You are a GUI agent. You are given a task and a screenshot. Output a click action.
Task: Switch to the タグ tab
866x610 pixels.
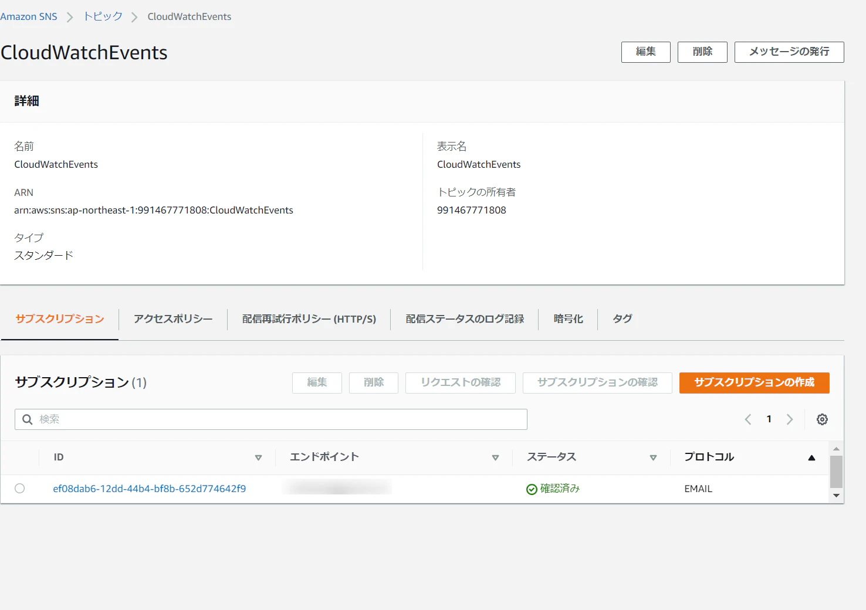coord(623,319)
